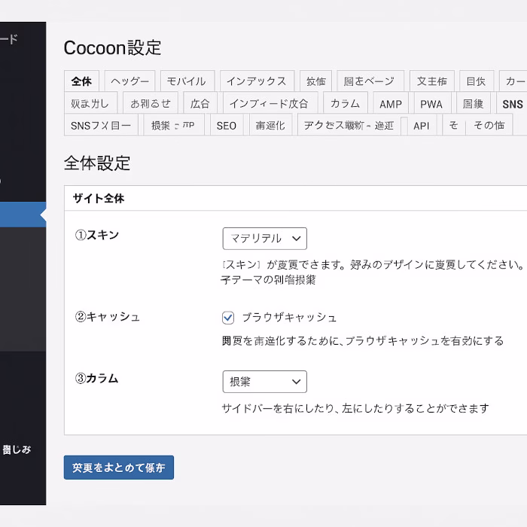Switch to the インフィード広告 tab

(270, 103)
